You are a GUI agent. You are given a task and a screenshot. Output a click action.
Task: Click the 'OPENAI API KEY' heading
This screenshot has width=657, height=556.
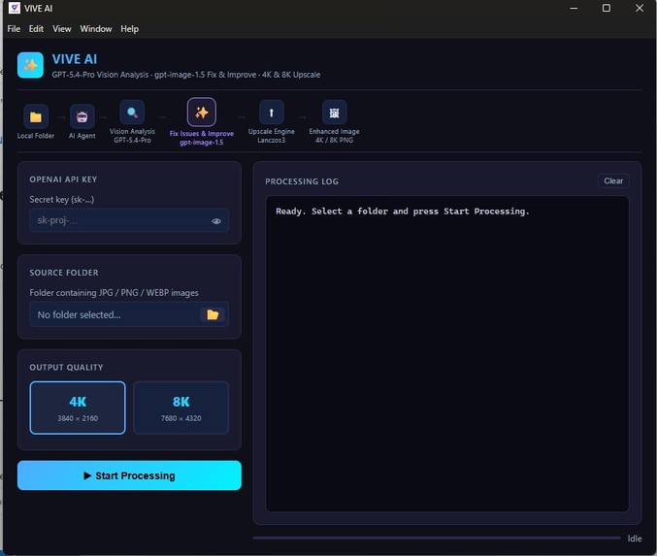[x=63, y=180]
